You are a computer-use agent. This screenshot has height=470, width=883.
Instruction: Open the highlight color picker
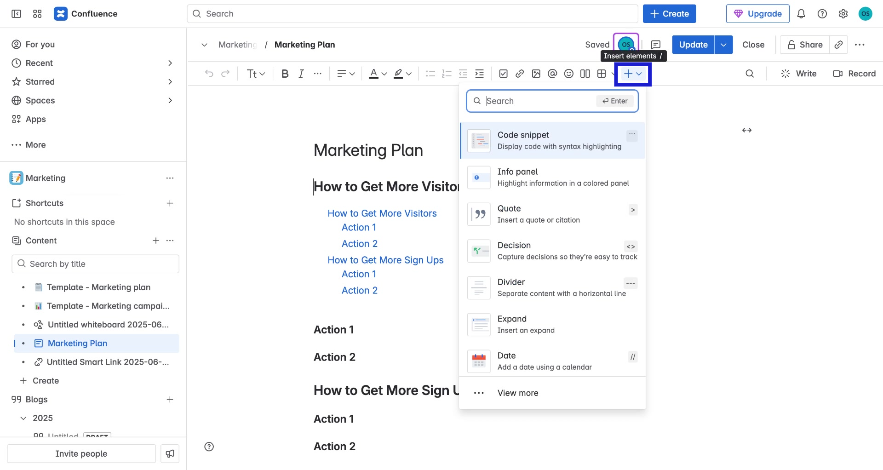point(402,73)
